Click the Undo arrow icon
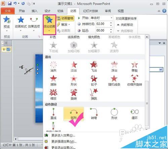 point(15,3)
